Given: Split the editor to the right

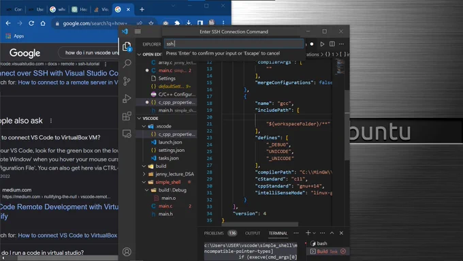Looking at the screenshot, I should pyautogui.click(x=332, y=44).
